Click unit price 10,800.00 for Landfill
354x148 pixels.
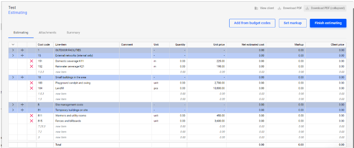(x=206, y=88)
